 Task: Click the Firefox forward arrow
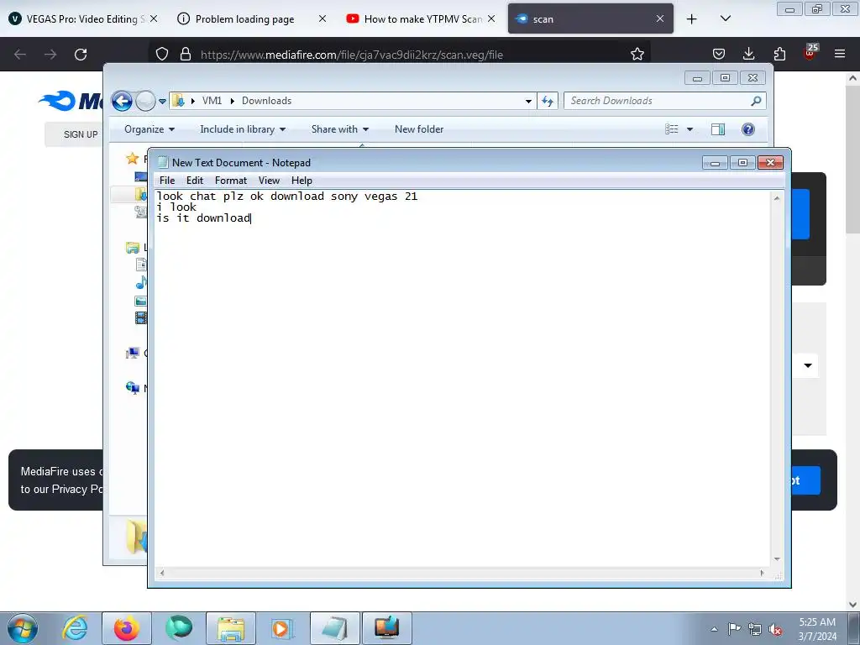coord(50,55)
